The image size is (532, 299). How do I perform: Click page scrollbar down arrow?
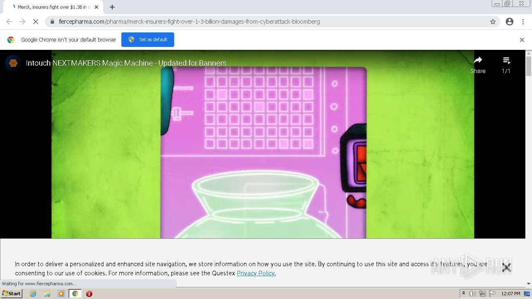529,284
